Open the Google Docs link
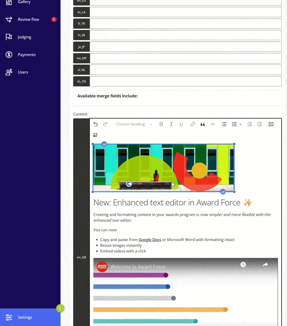287x326 pixels. 150,240
